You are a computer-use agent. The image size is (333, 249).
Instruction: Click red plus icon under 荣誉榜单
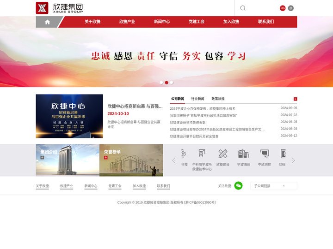pos(106,157)
